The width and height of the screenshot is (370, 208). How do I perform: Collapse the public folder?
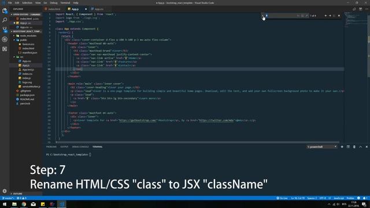[x=26, y=40]
